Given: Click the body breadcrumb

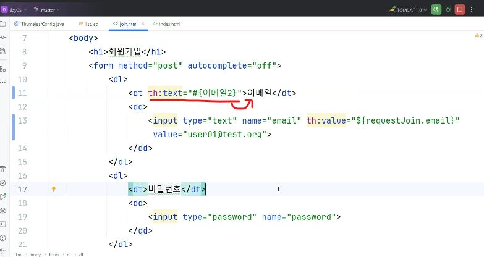Looking at the screenshot, I should [x=35, y=255].
